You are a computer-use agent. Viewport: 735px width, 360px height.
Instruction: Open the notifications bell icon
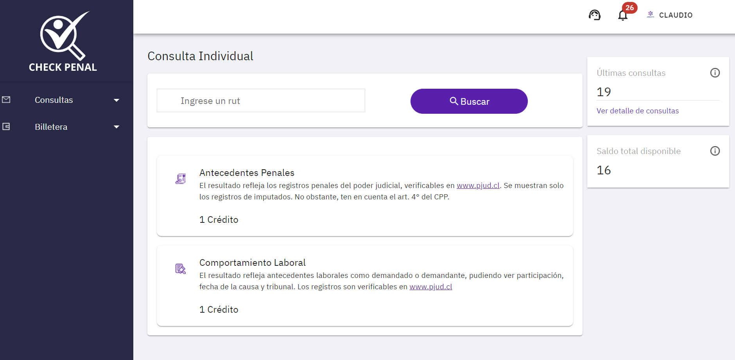tap(622, 16)
